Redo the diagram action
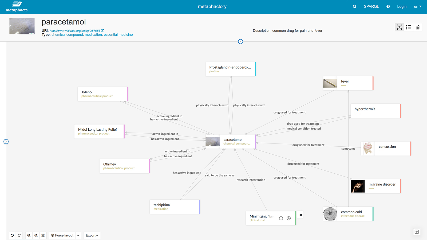This screenshot has width=427, height=240. 19,235
